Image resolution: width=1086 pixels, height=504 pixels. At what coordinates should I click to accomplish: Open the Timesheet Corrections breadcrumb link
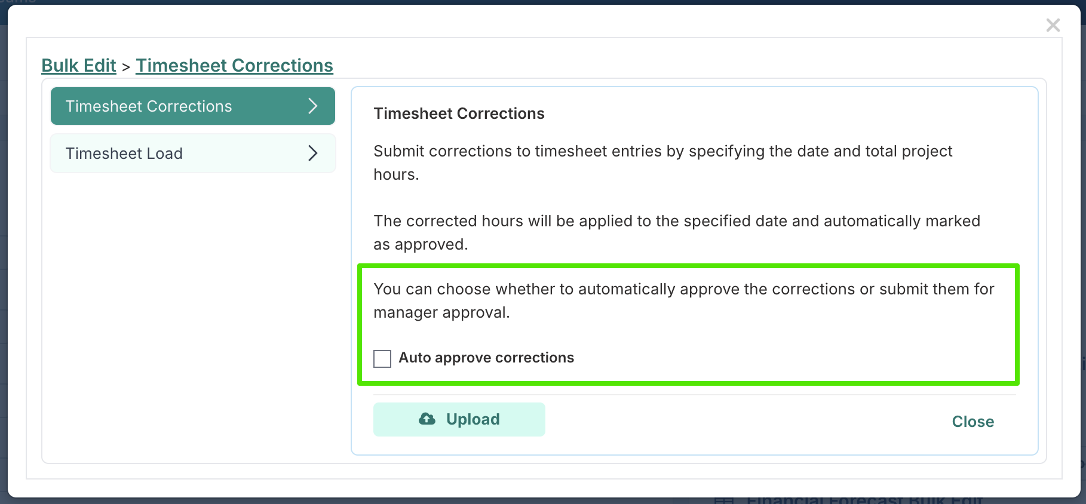(x=234, y=66)
